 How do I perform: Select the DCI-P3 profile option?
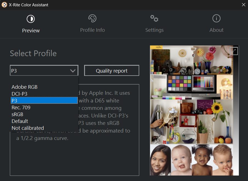pyautogui.click(x=19, y=94)
